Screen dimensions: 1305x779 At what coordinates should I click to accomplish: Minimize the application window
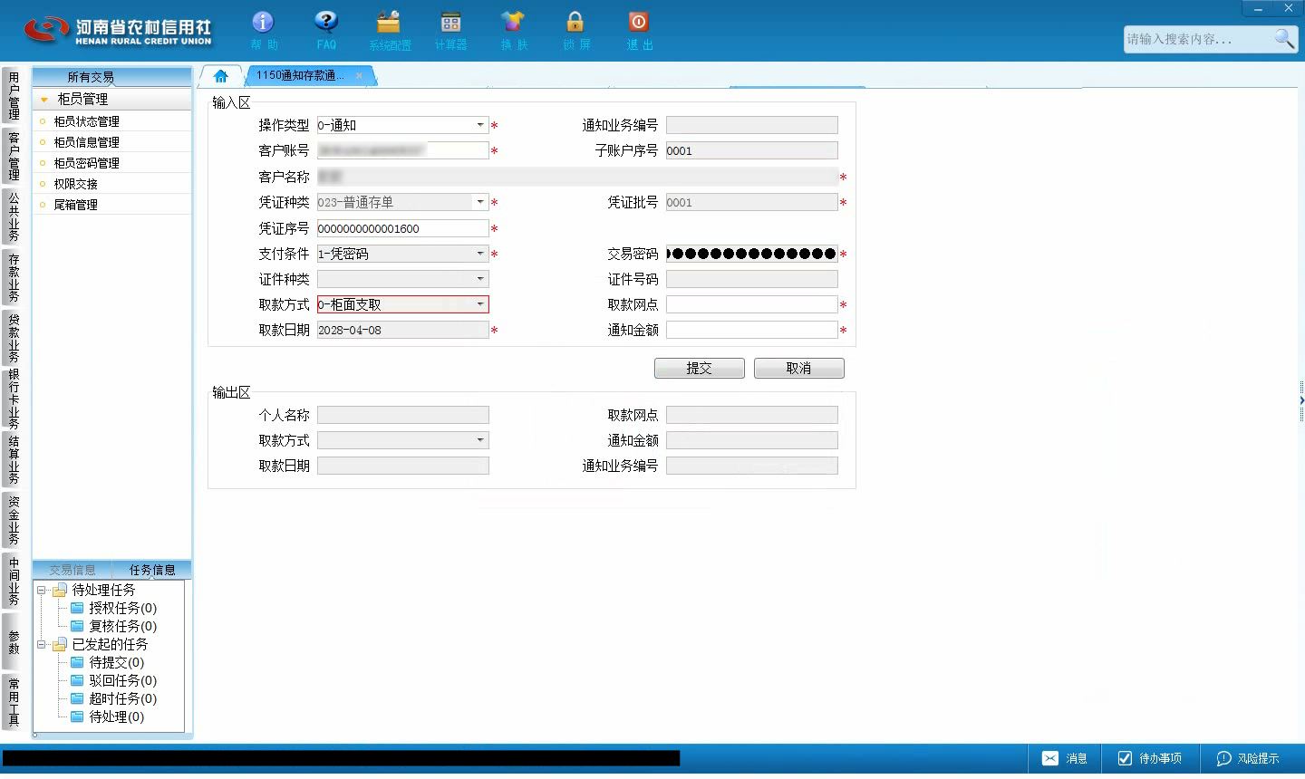1258,8
